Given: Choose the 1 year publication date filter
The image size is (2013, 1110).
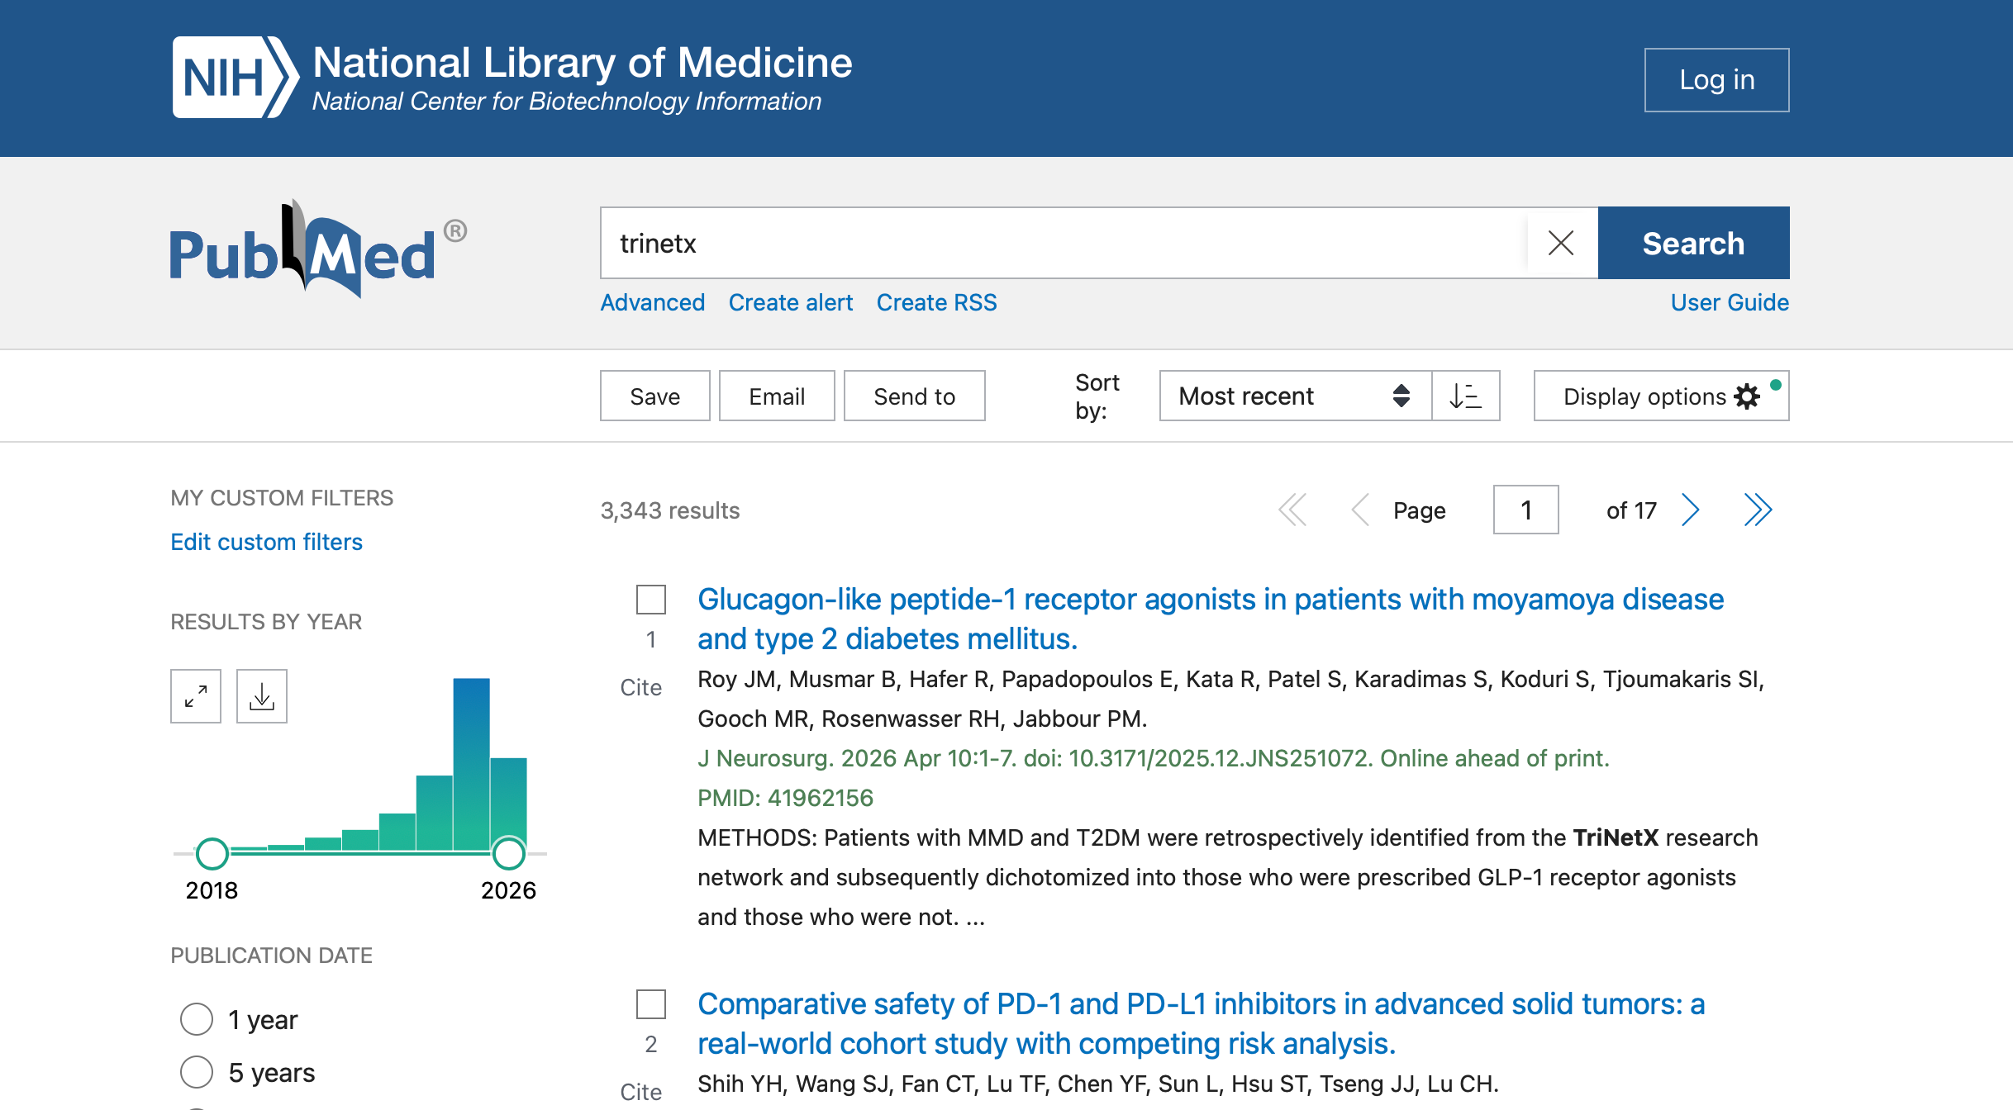Looking at the screenshot, I should coord(197,1019).
